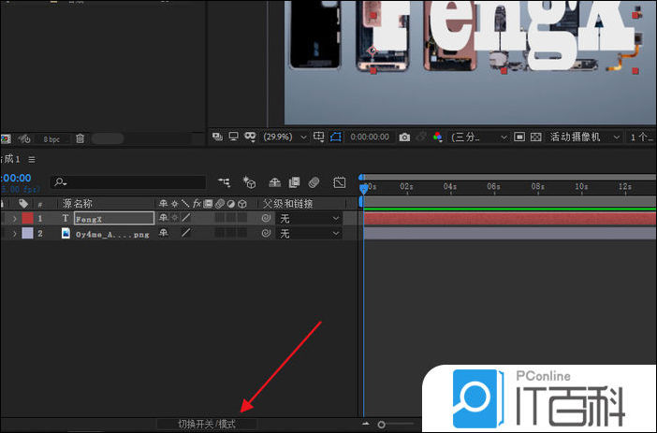
Task: Open the composition mini-flowchart icon
Action: pyautogui.click(x=225, y=182)
